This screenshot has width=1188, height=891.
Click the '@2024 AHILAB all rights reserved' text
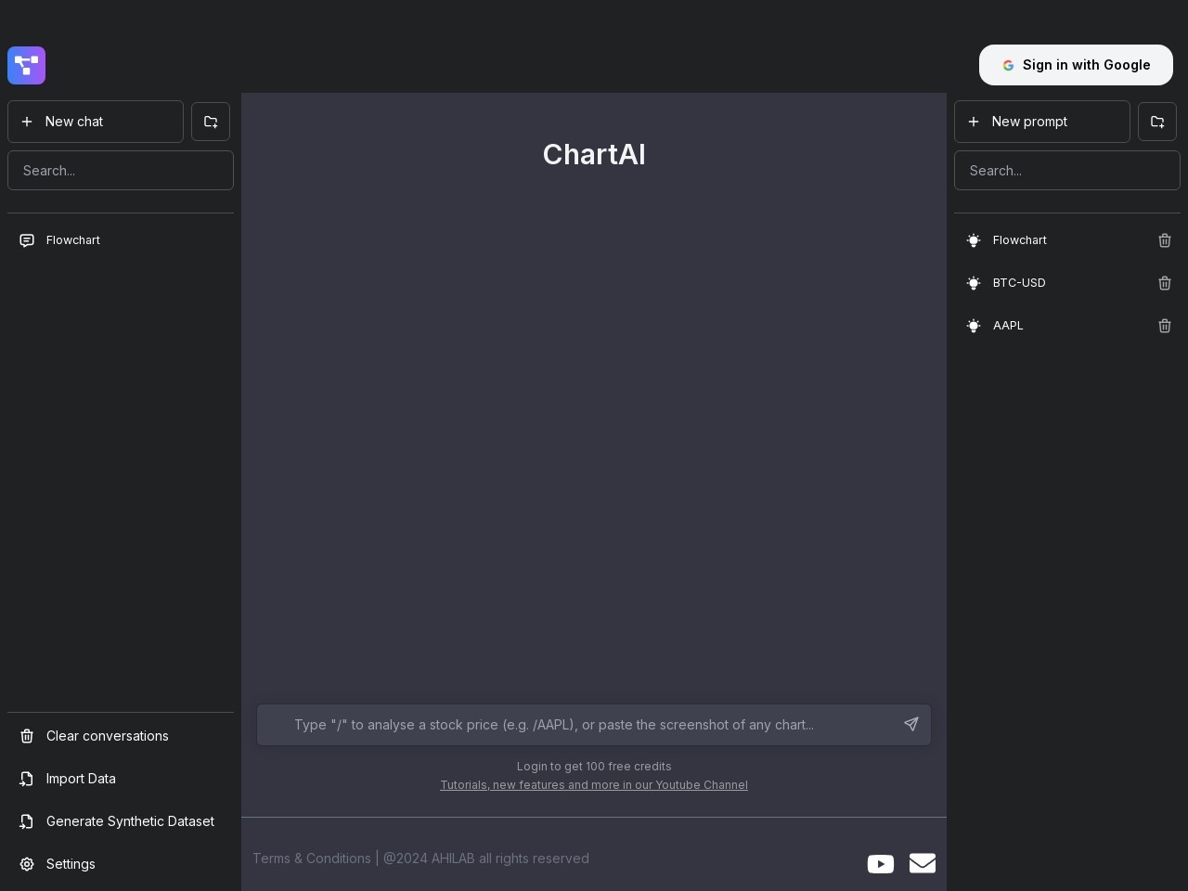(486, 859)
